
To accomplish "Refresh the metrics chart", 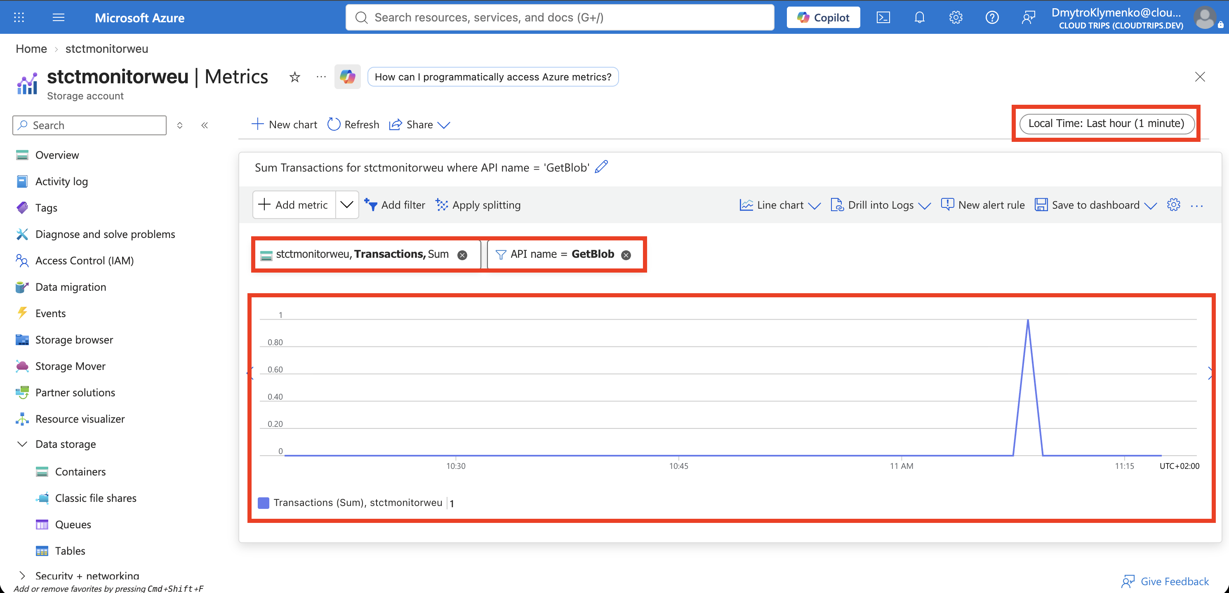I will pyautogui.click(x=353, y=125).
